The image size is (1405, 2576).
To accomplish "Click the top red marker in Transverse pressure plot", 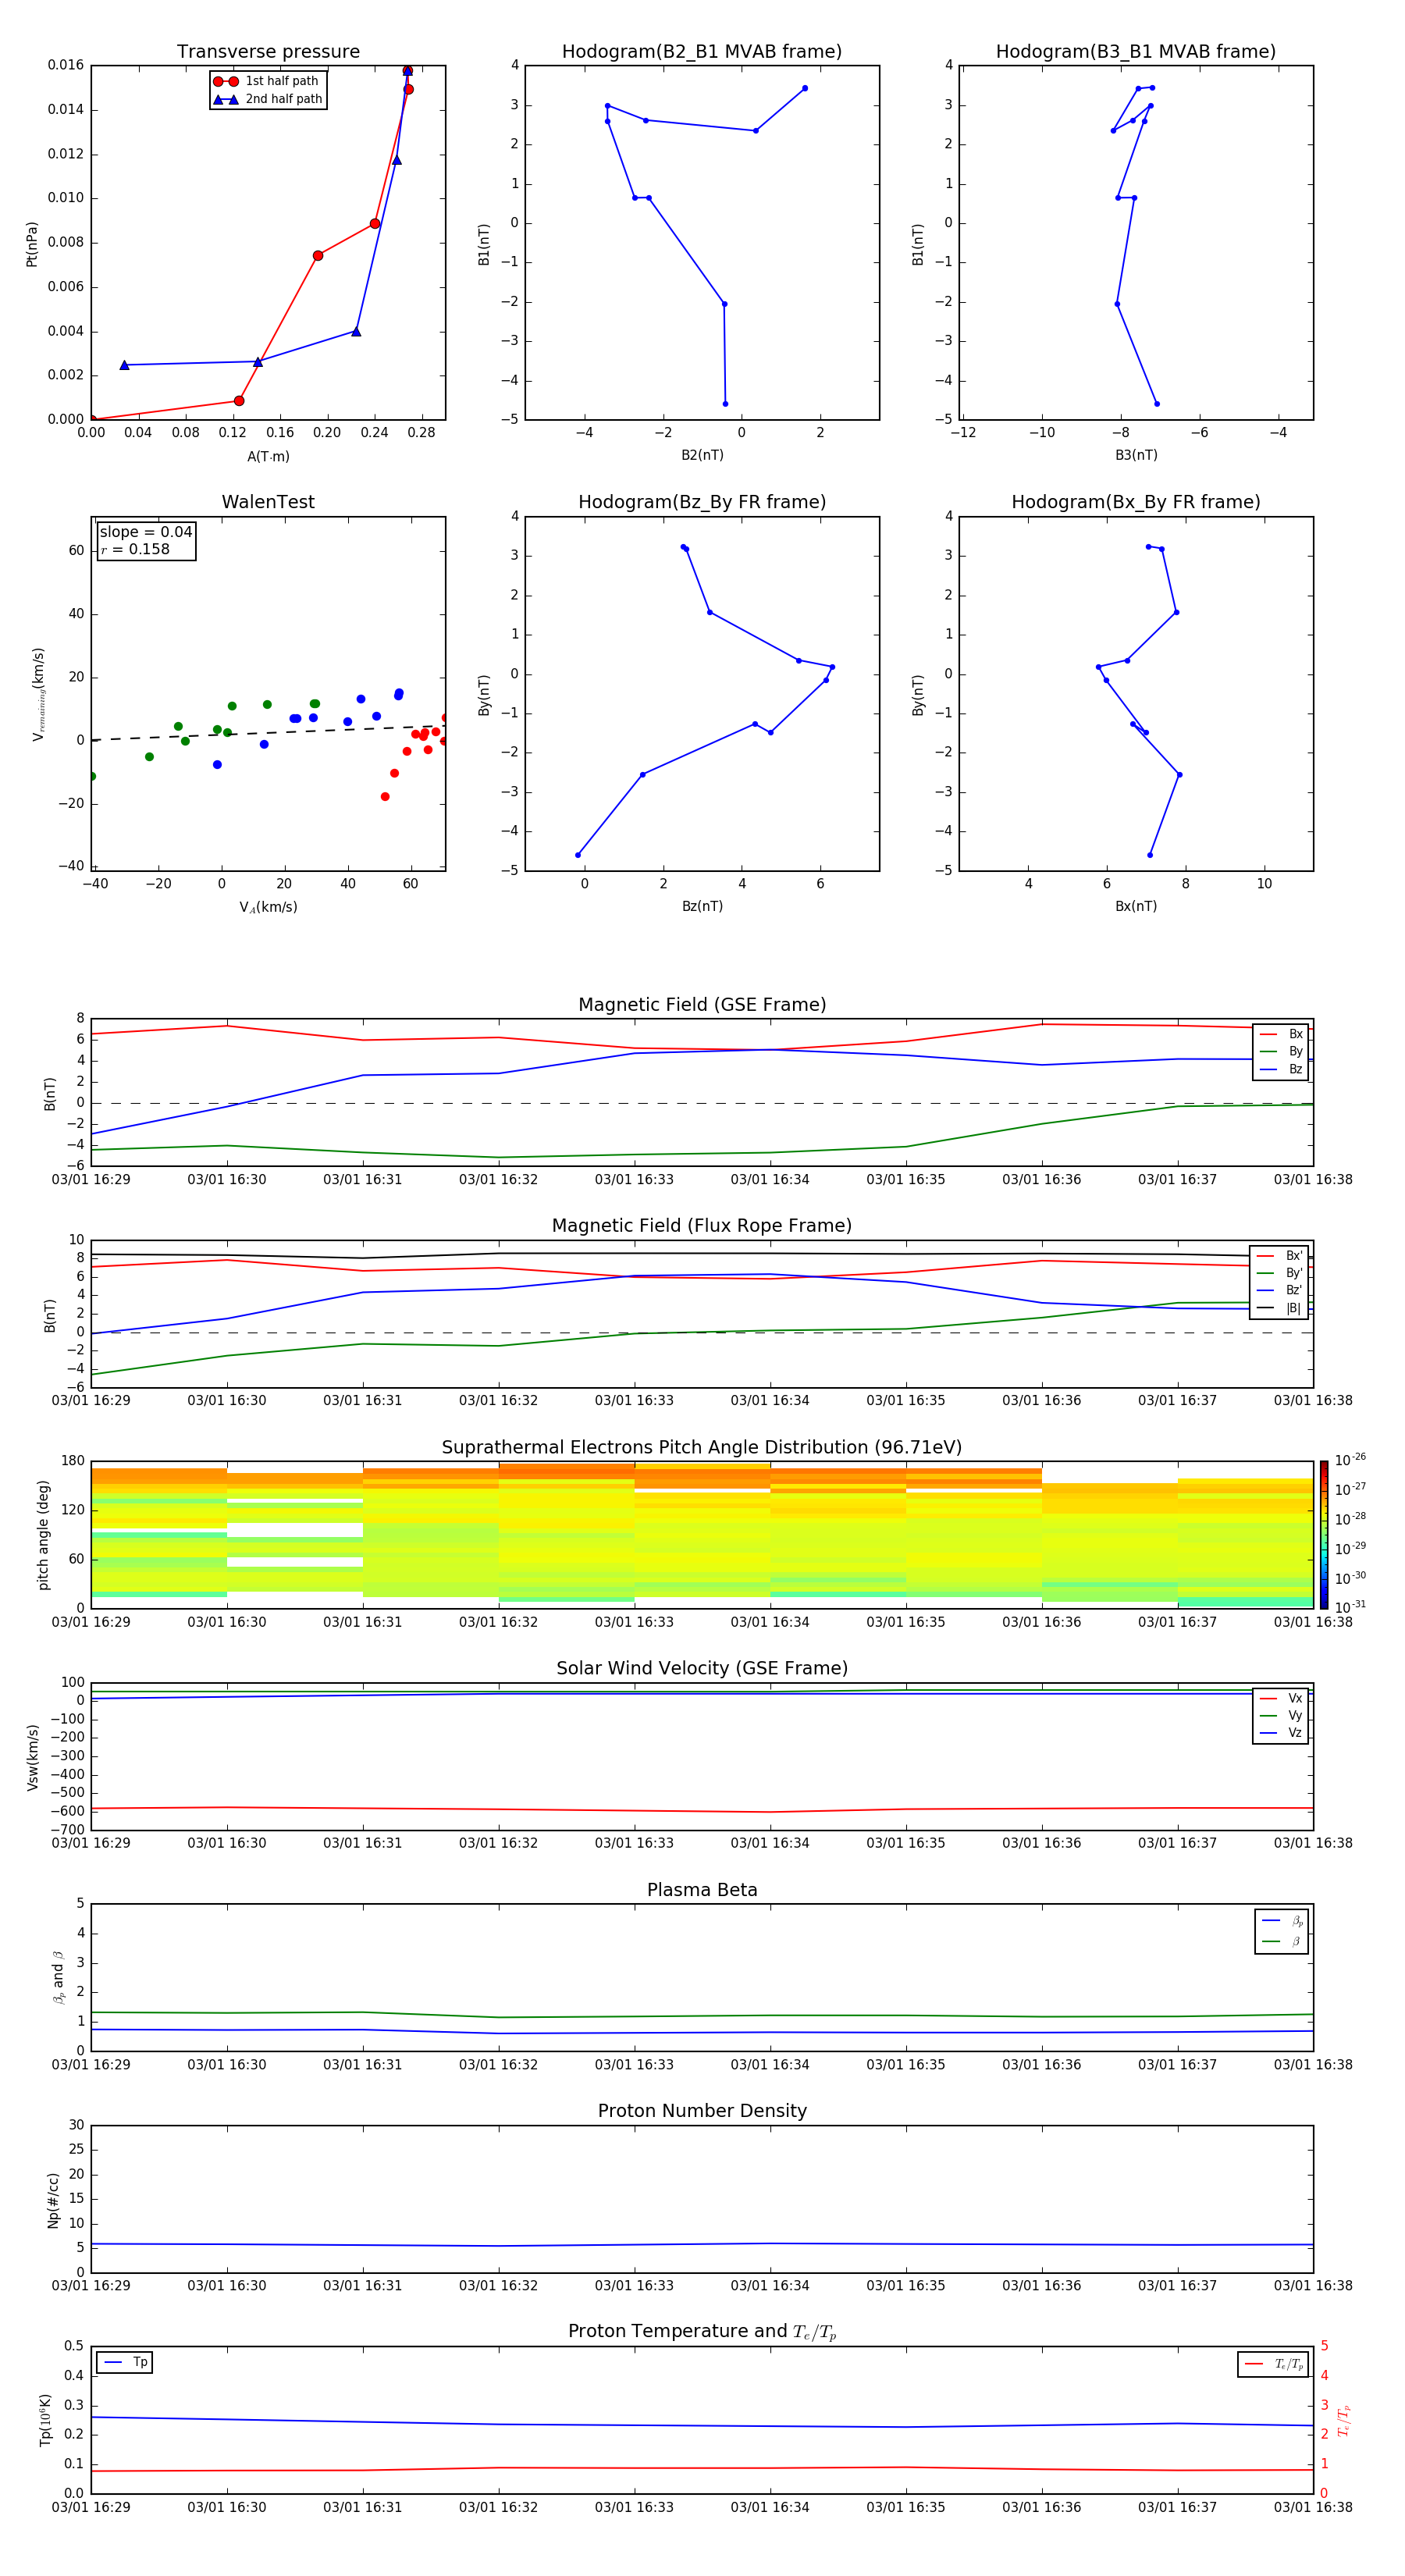I will tap(407, 71).
